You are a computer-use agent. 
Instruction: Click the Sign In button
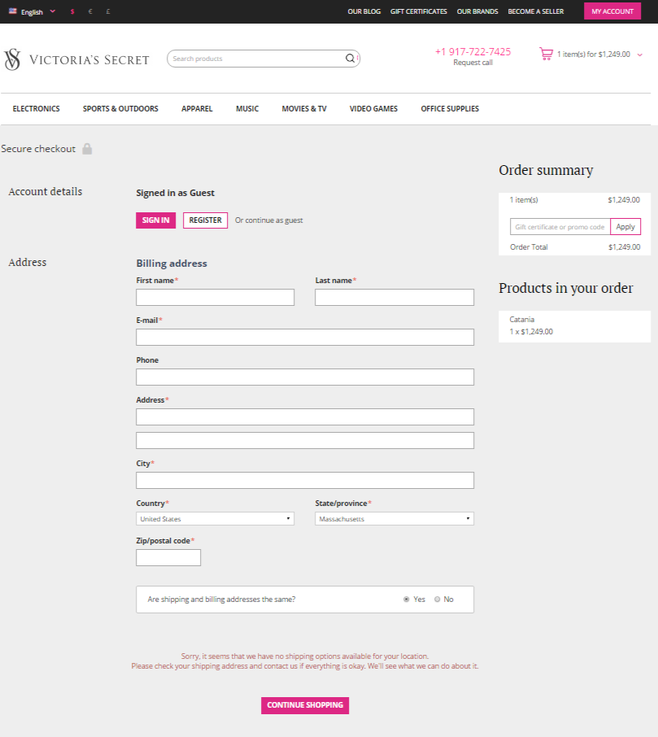coord(155,220)
